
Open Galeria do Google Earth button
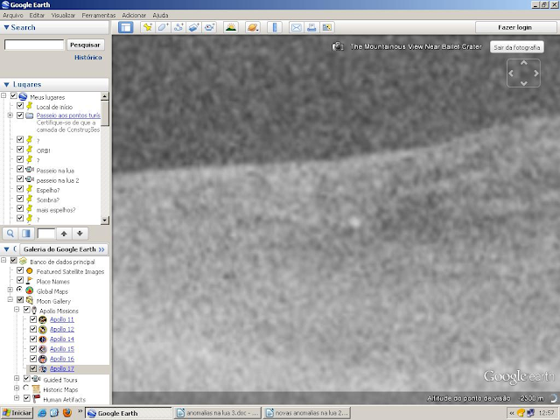pos(64,249)
